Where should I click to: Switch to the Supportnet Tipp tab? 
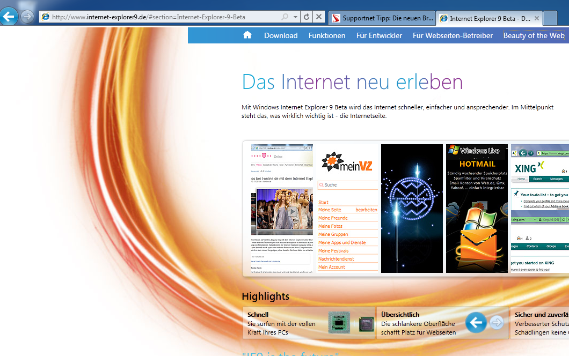coord(382,18)
